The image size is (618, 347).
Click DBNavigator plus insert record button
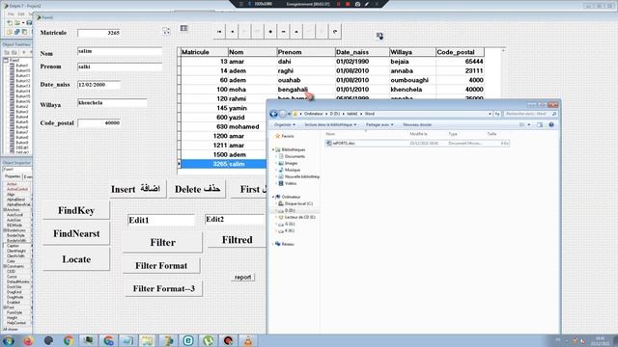(270, 32)
